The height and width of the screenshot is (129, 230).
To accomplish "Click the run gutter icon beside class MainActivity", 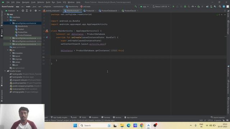I will (47, 31).
